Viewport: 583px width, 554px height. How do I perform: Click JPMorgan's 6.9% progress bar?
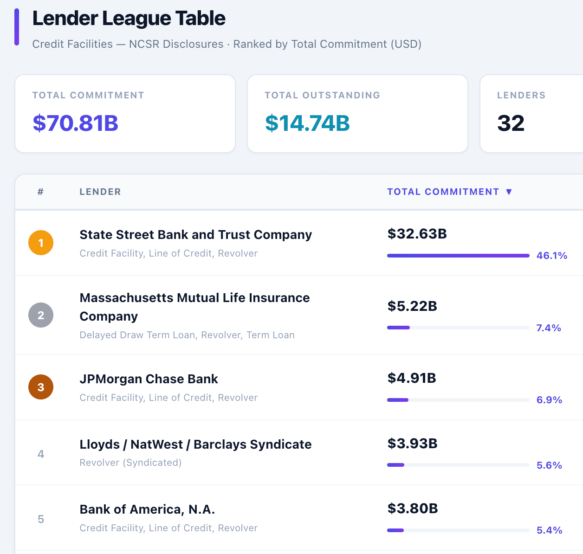pyautogui.click(x=458, y=399)
